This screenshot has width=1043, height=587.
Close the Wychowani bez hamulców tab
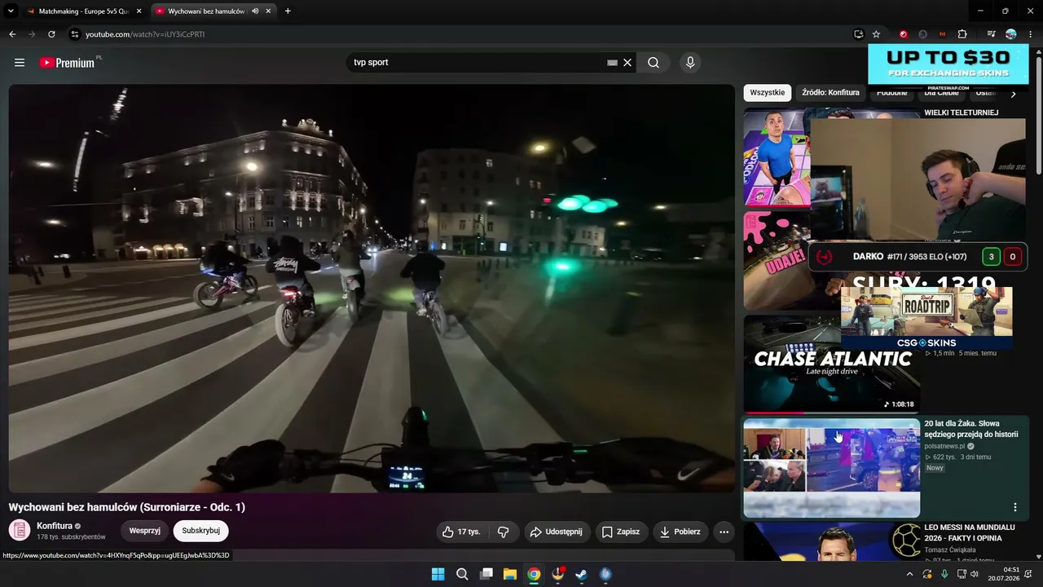[268, 11]
